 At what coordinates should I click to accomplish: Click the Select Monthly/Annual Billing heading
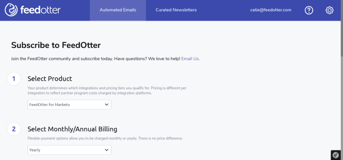click(x=72, y=129)
